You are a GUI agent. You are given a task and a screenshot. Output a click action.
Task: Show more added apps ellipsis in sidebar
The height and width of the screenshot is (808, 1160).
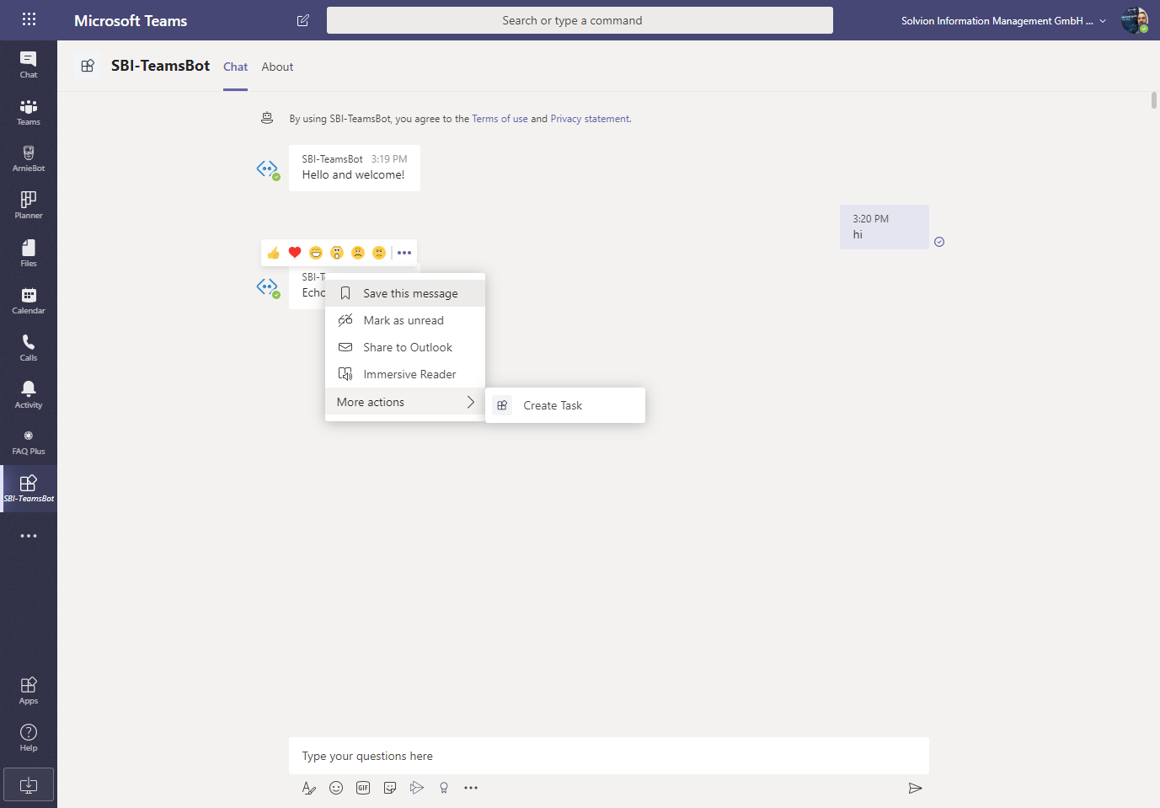(x=29, y=536)
